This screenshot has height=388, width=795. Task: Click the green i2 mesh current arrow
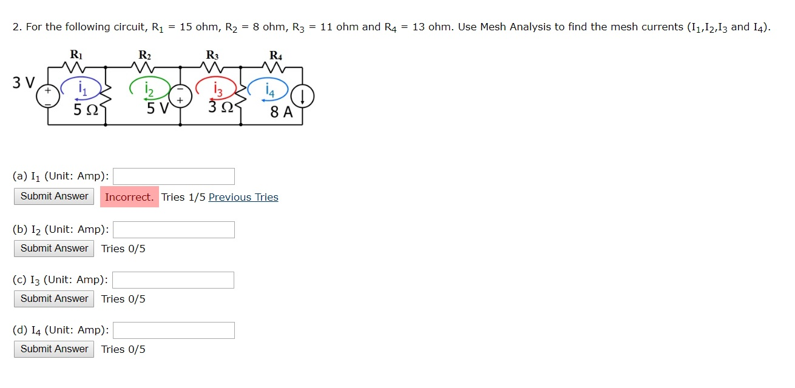149,89
